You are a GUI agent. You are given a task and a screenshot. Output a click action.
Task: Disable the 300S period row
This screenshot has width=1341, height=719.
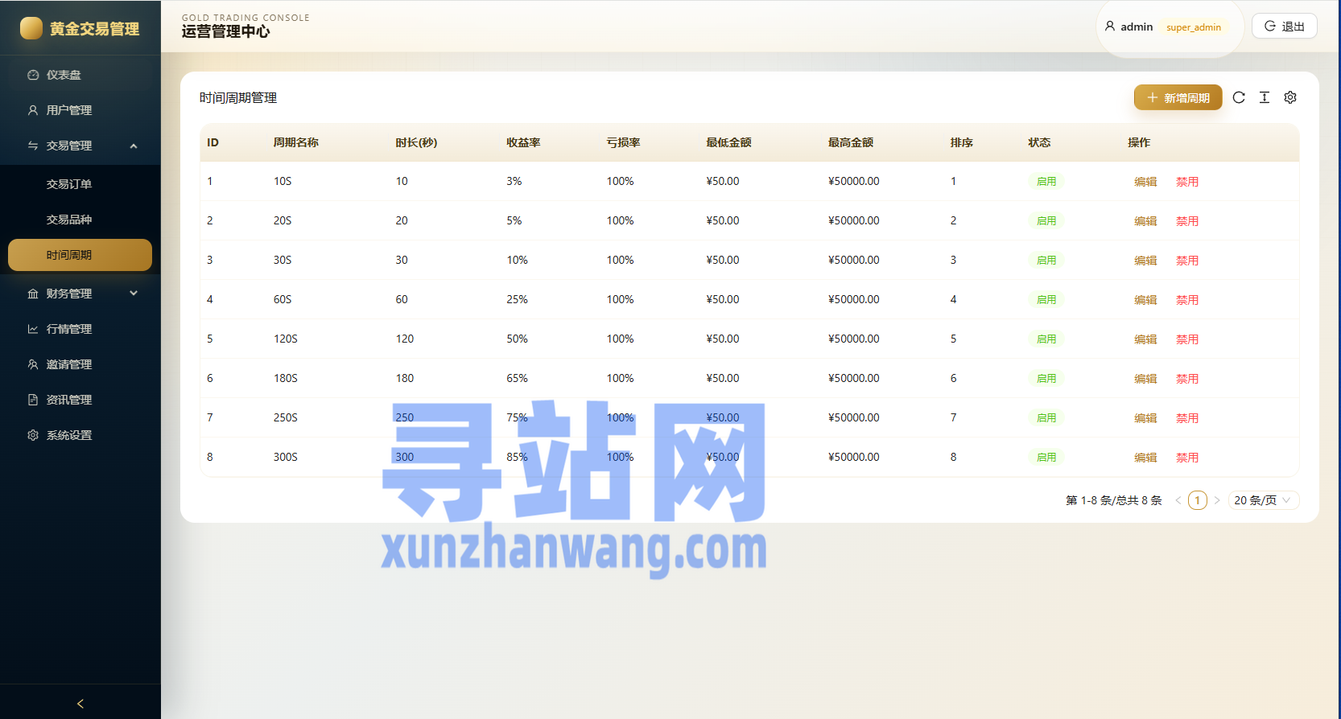tap(1187, 458)
